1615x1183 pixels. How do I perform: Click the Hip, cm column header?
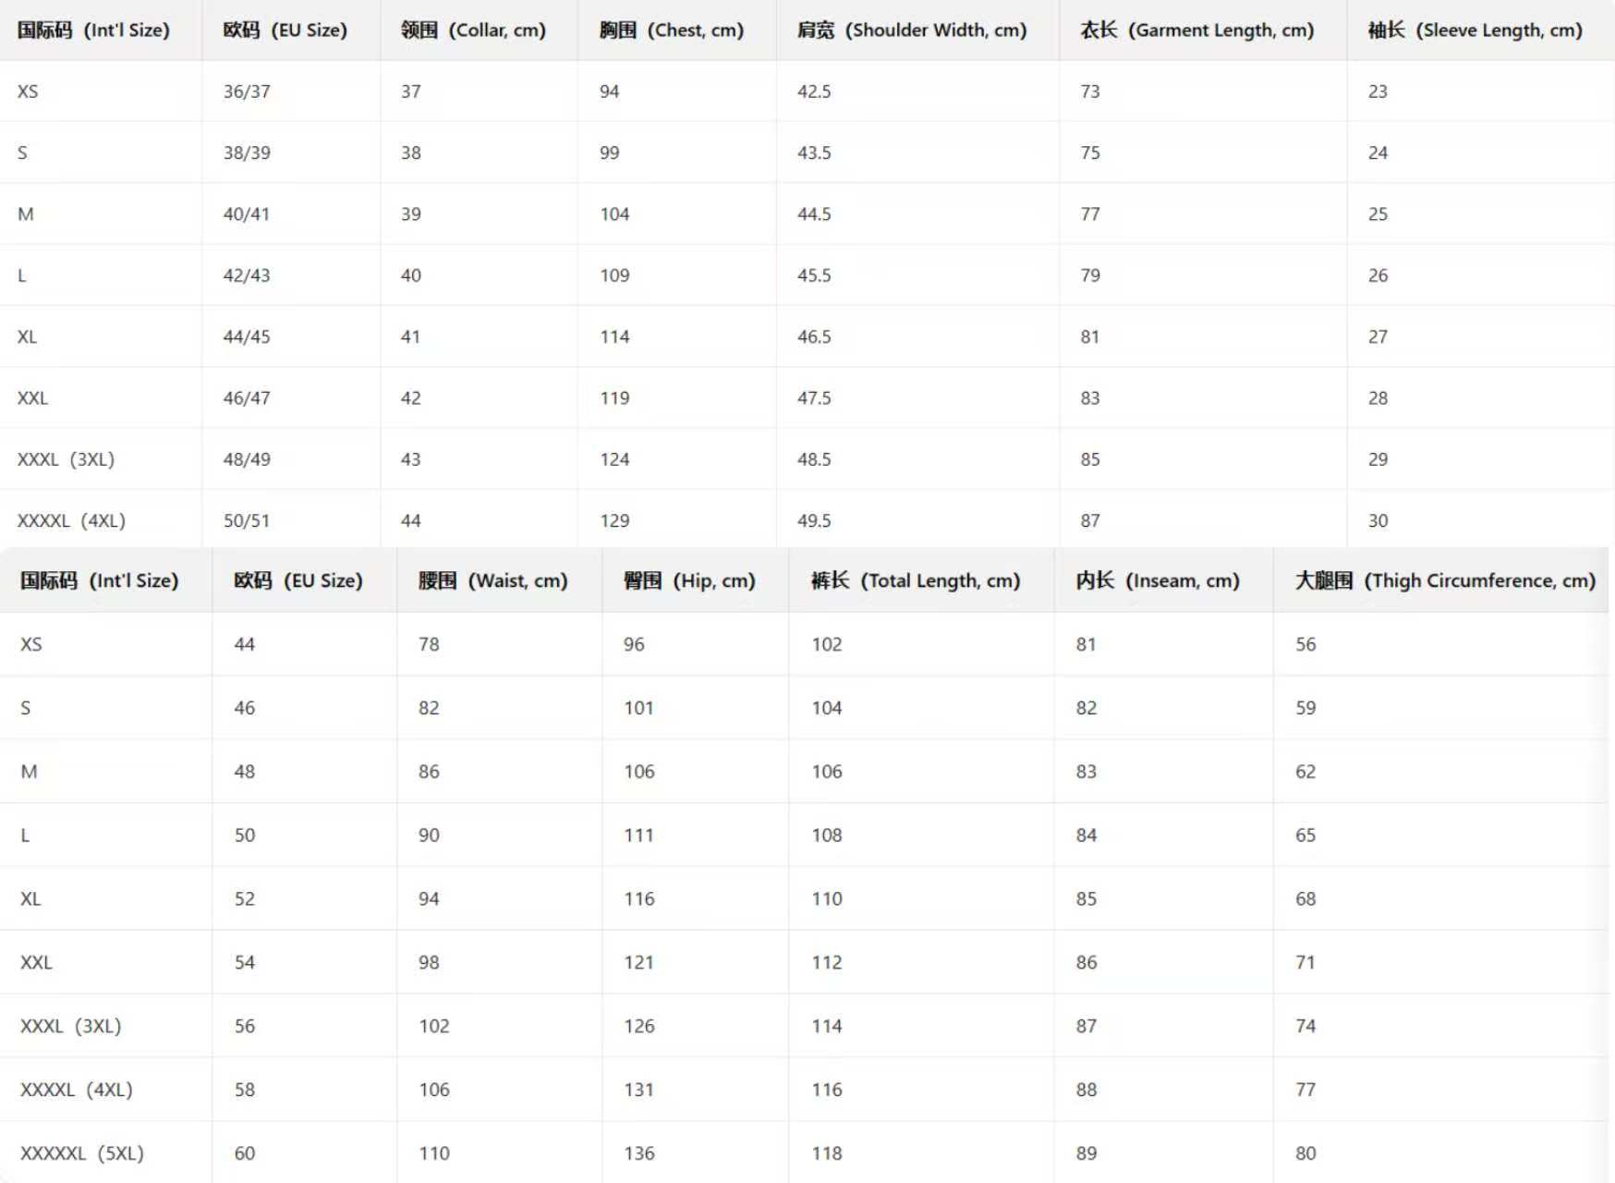click(x=690, y=580)
